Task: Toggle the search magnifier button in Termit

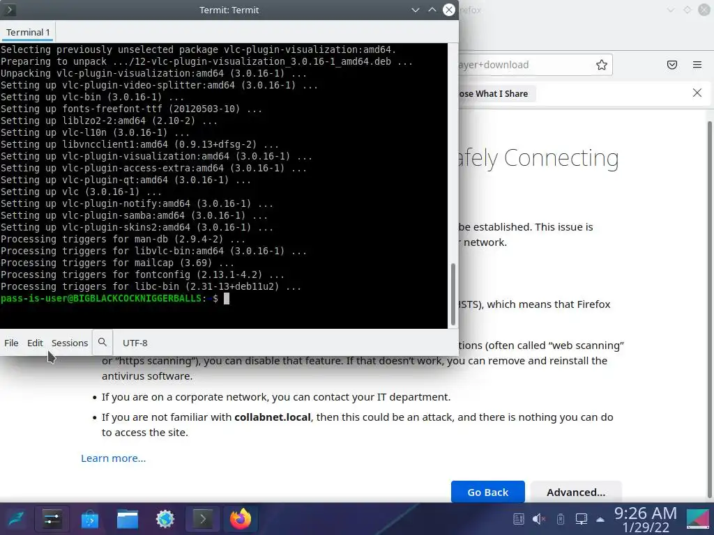Action: coord(102,343)
